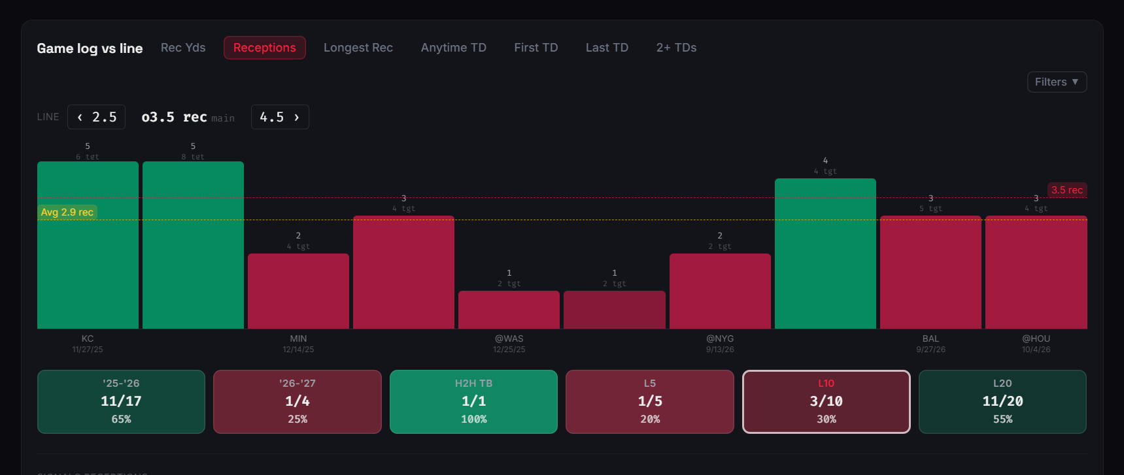Show the 2+ TDs market

[677, 48]
